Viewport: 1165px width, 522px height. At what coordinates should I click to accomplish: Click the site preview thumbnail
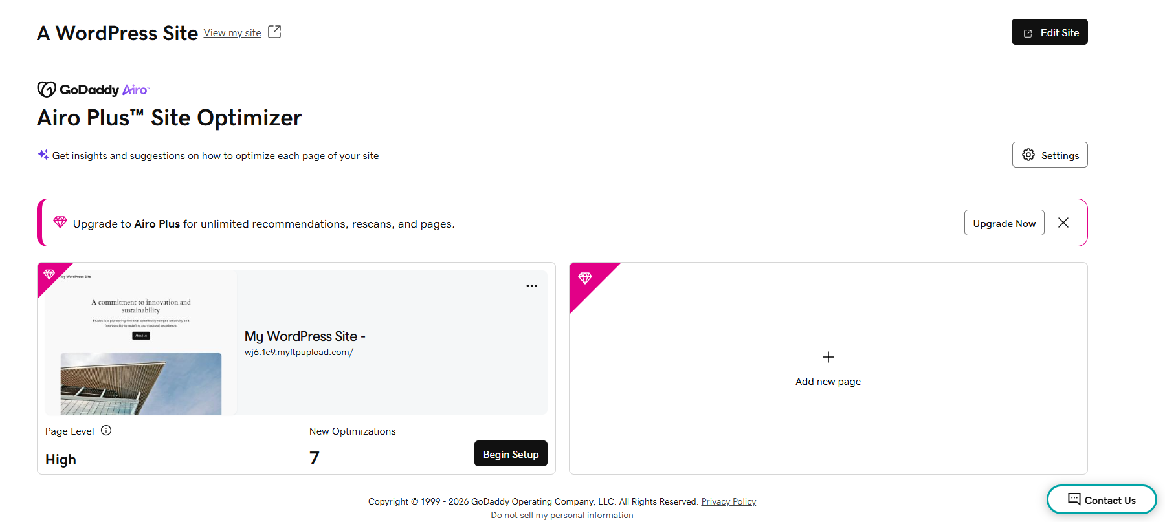click(141, 343)
